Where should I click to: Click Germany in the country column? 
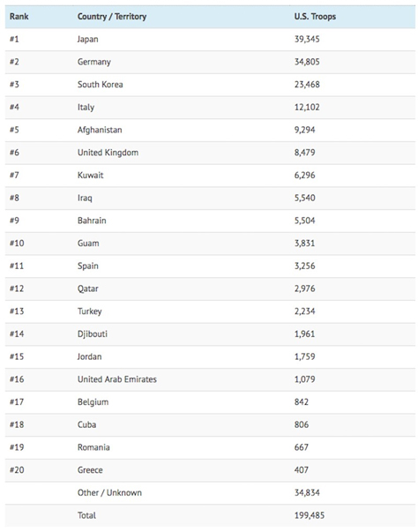click(93, 62)
